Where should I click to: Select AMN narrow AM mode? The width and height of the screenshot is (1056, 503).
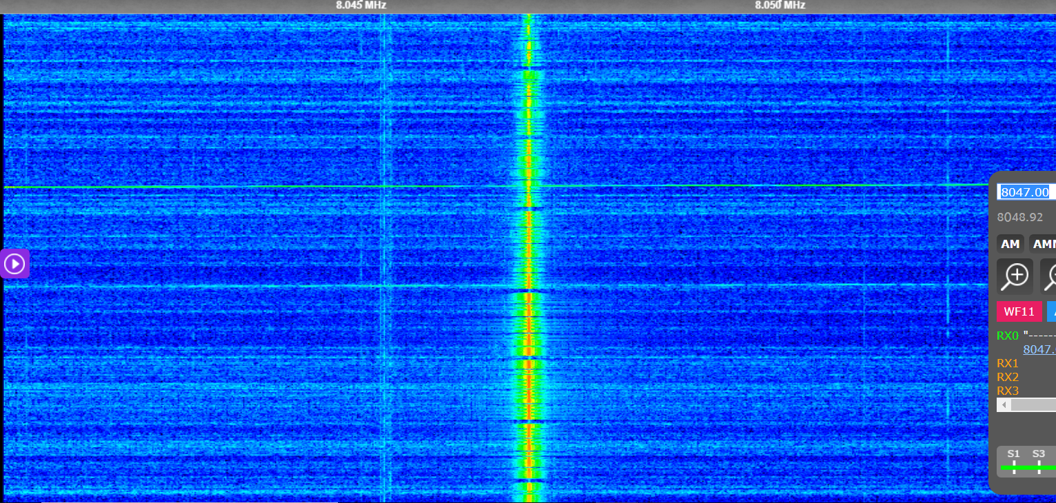point(1043,244)
